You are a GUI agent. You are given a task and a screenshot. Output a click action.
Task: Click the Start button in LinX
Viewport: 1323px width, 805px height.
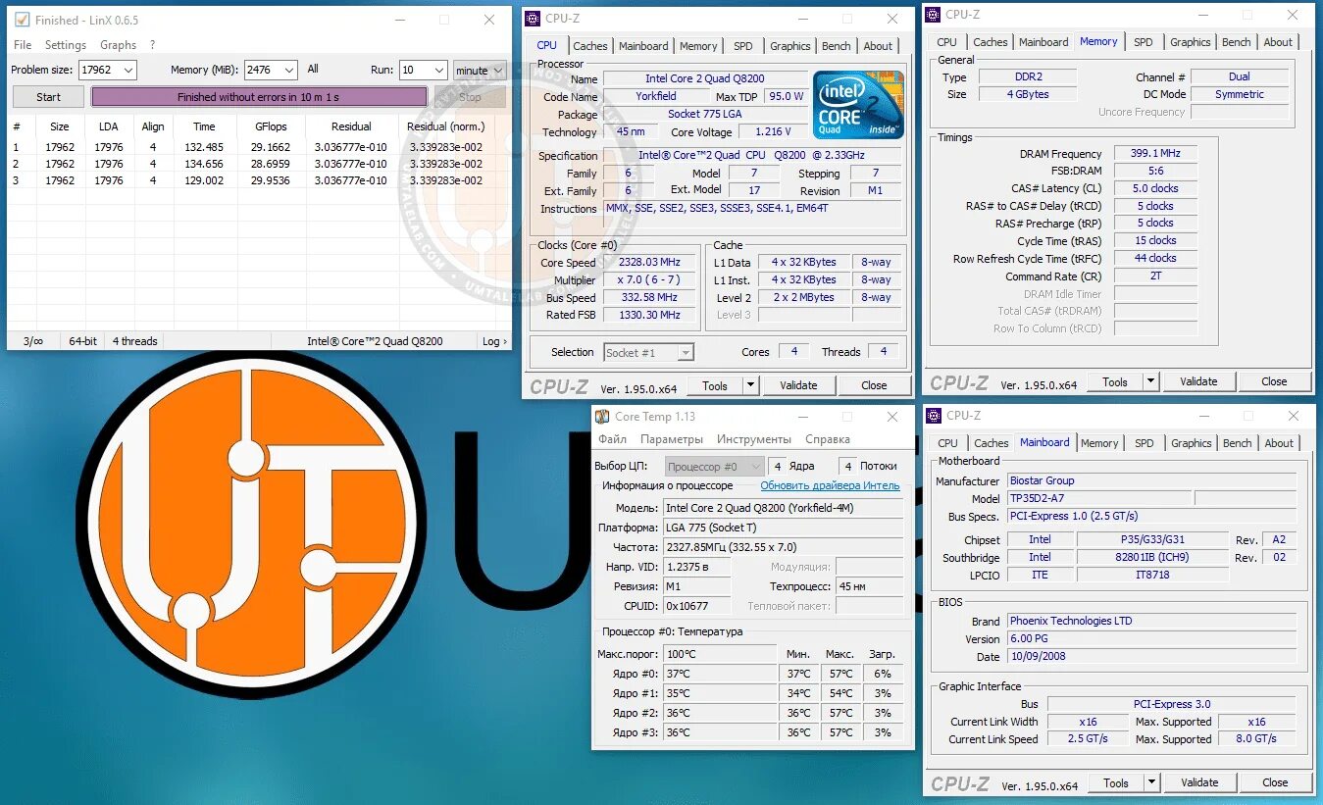pos(48,97)
